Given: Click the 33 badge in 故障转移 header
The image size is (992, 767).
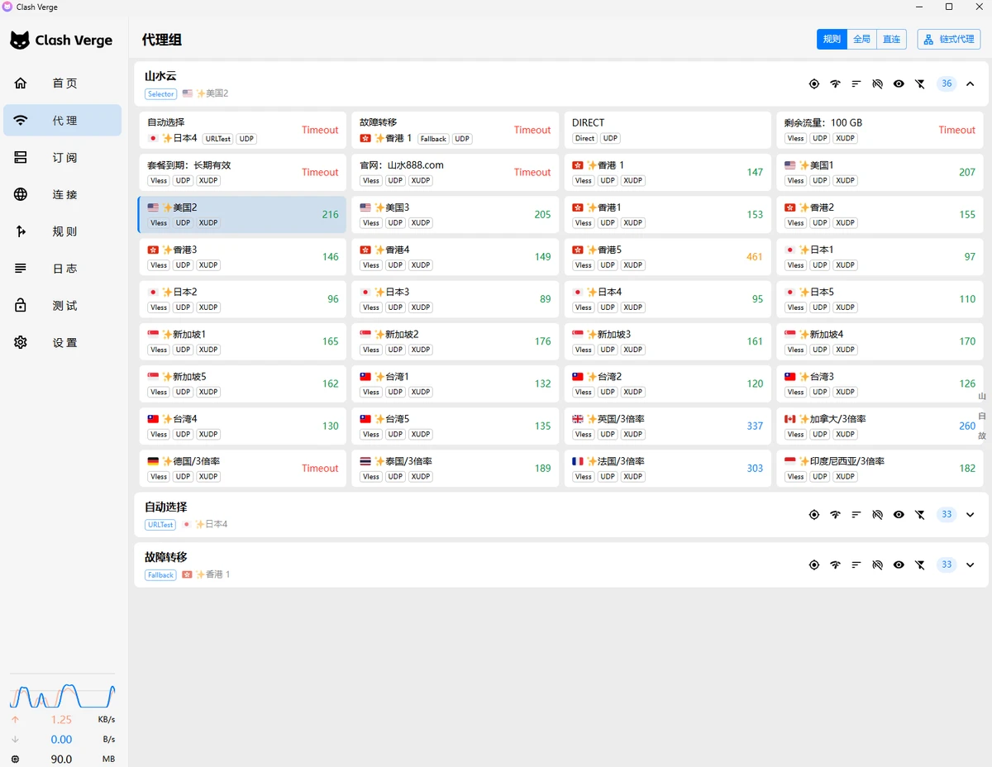Looking at the screenshot, I should pyautogui.click(x=947, y=565).
